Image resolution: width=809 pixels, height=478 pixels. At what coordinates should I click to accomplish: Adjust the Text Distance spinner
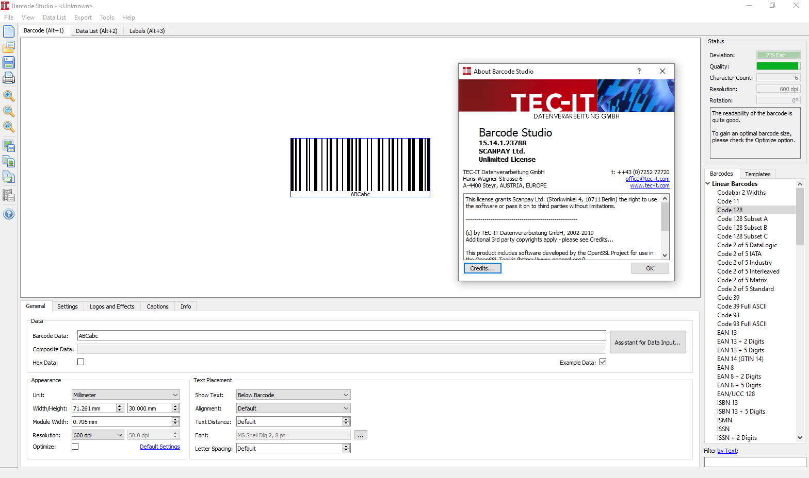point(346,422)
